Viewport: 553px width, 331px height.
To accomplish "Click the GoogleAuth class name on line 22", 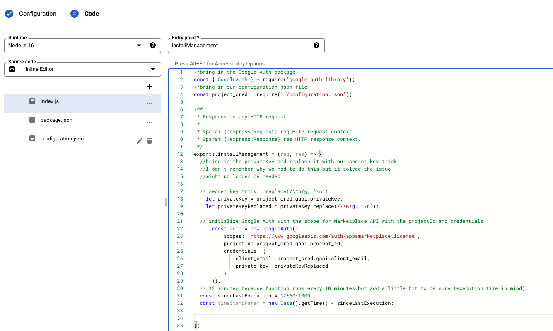I will pyautogui.click(x=277, y=229).
